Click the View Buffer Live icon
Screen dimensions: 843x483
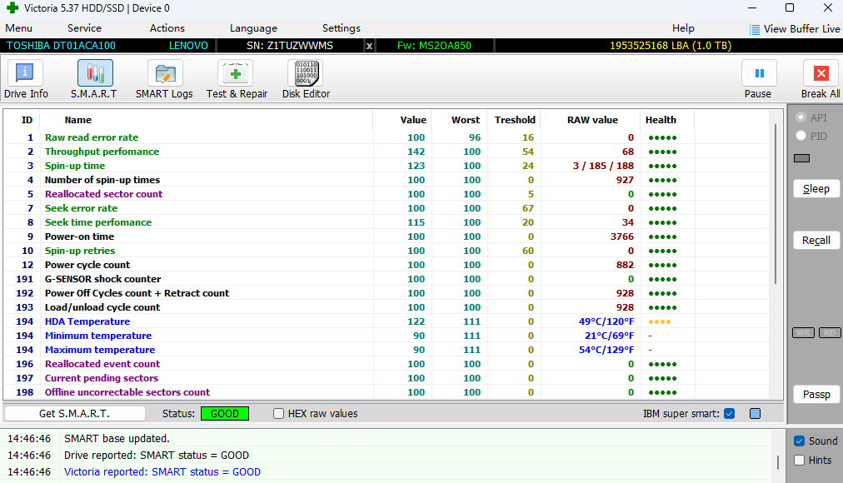coord(755,29)
